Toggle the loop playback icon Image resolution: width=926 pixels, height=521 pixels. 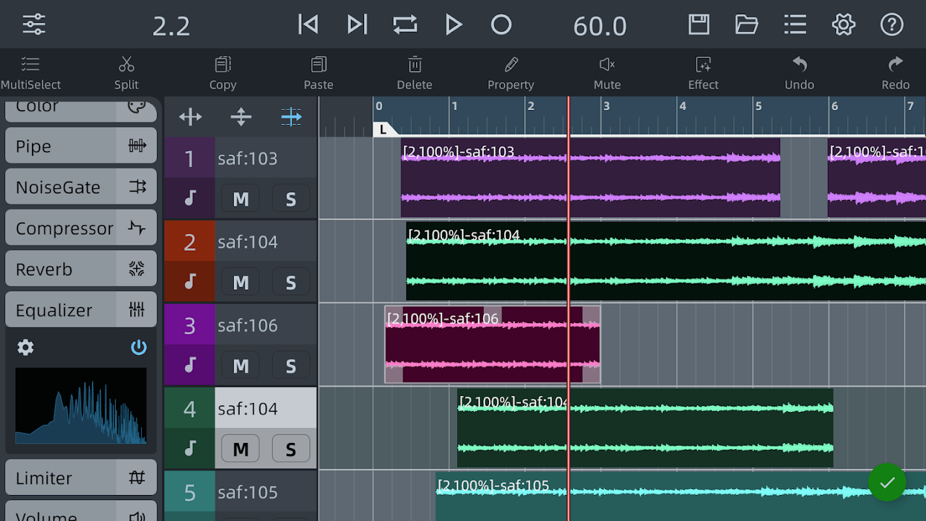pyautogui.click(x=404, y=25)
